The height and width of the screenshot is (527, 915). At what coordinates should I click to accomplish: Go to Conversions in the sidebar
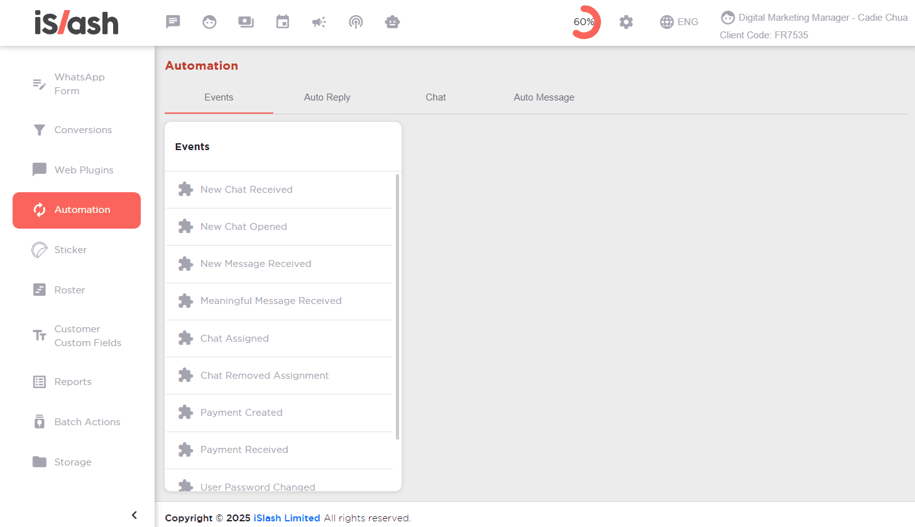tap(77, 130)
